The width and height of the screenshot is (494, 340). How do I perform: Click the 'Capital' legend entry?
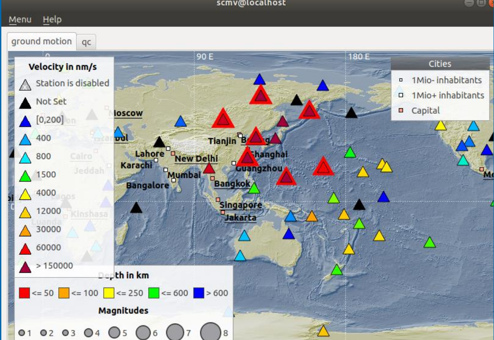coord(419,110)
